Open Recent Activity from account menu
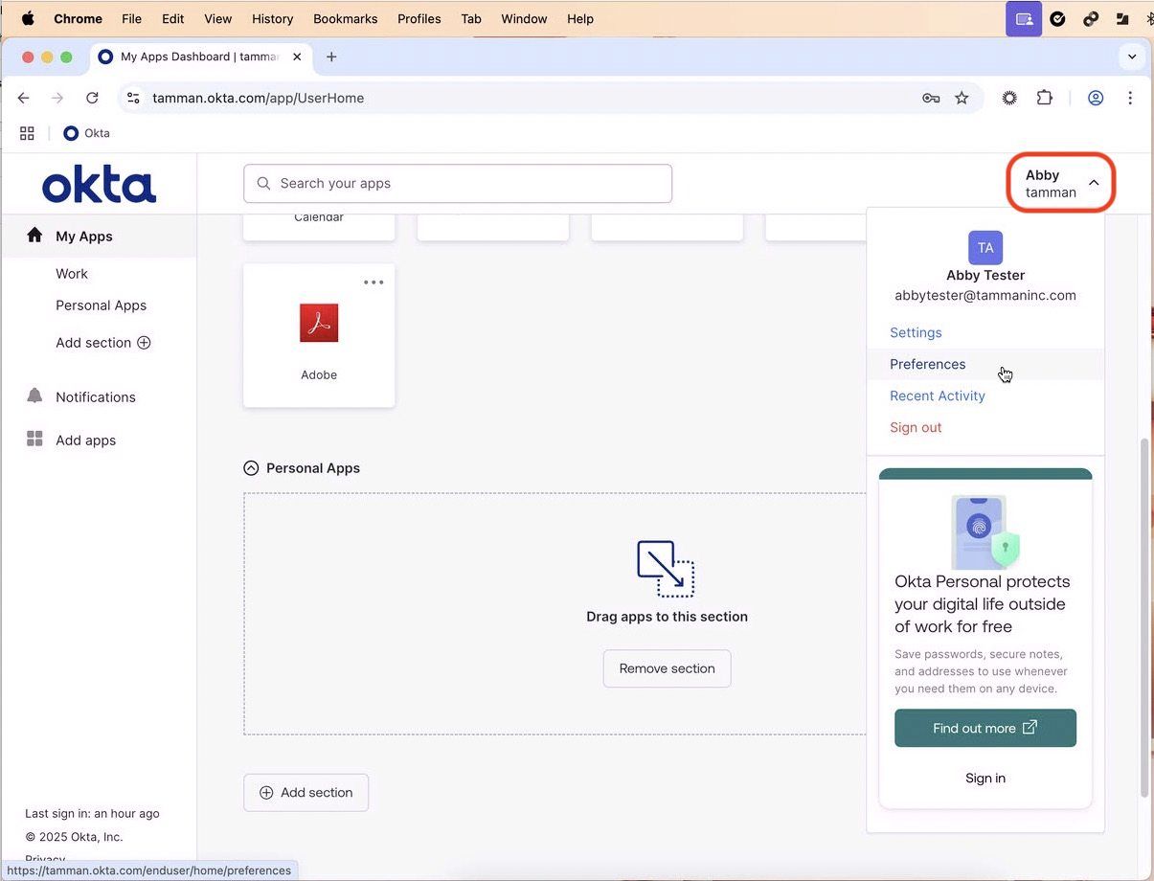 [x=938, y=395]
